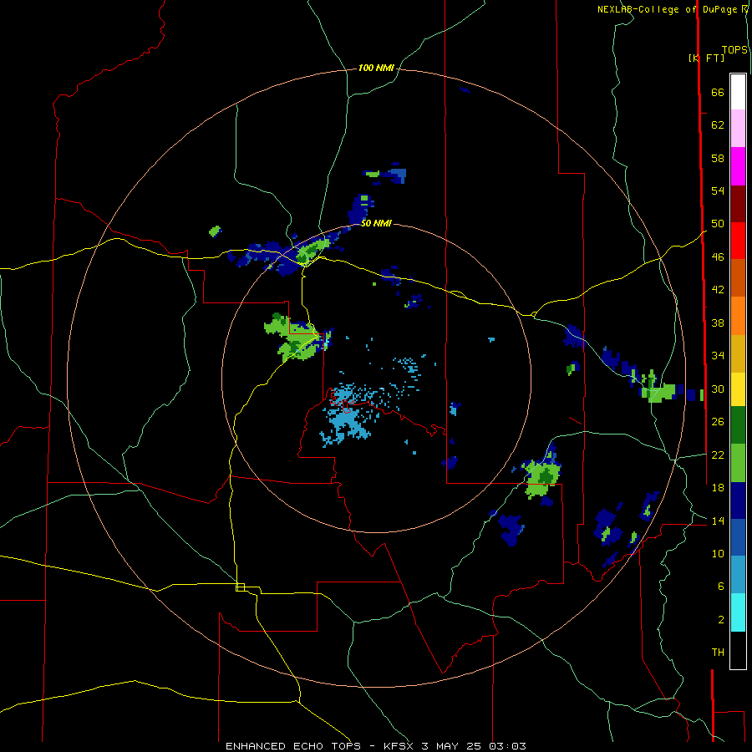
Task: Click the dark red legend swatch
Action: tap(738, 204)
